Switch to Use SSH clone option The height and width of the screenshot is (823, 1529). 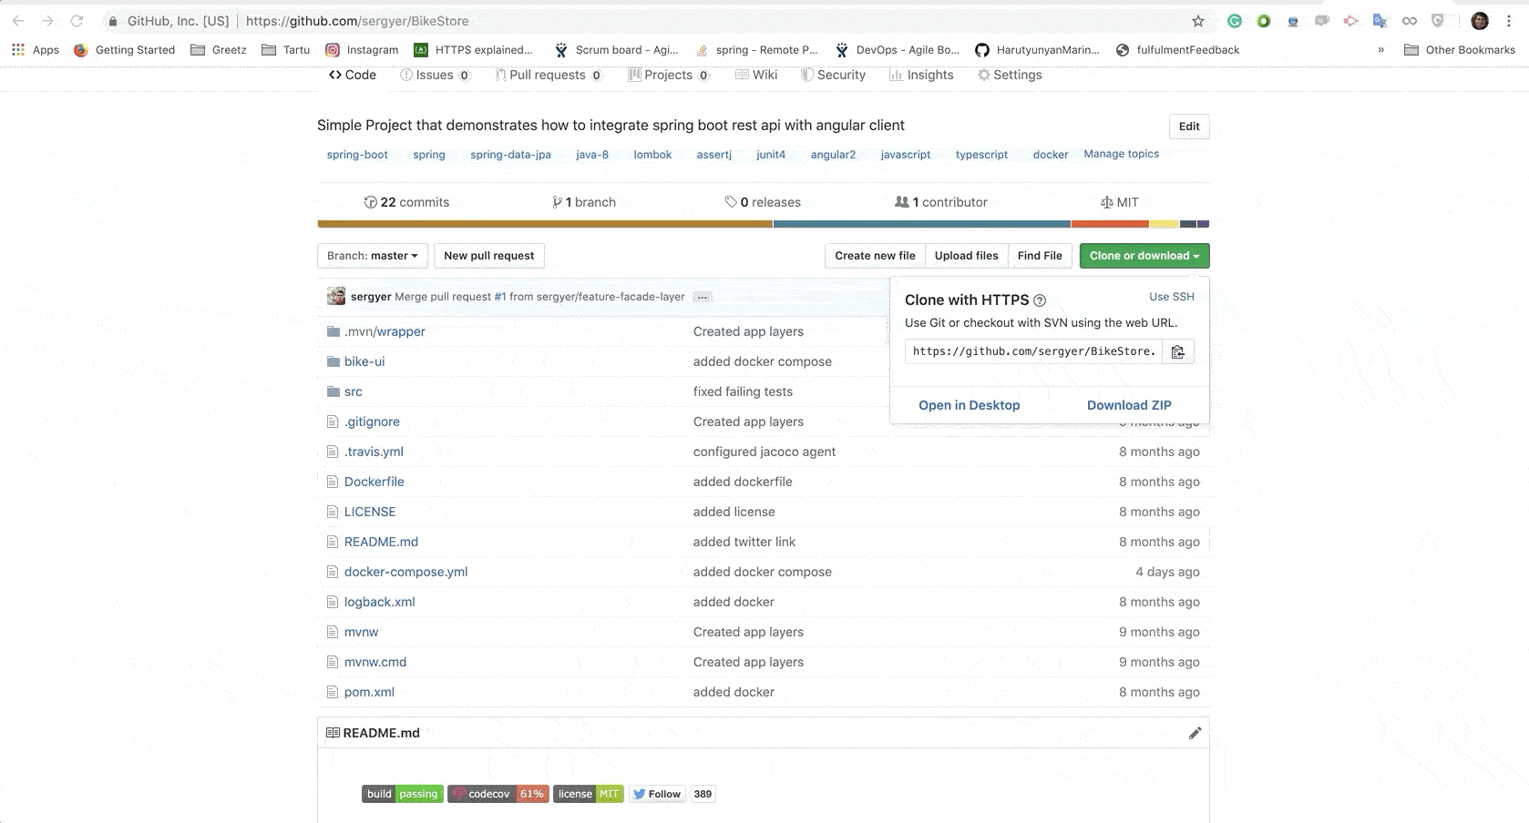point(1172,297)
